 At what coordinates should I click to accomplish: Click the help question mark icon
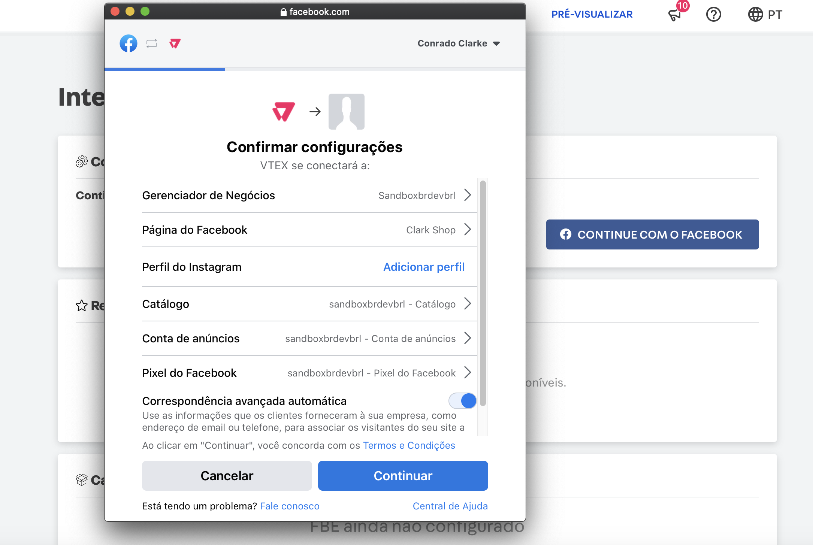pos(715,15)
